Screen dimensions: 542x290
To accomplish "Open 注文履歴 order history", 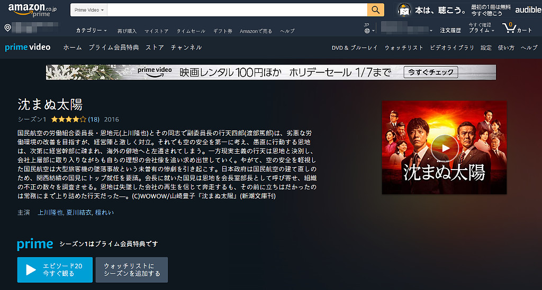I will tap(450, 30).
